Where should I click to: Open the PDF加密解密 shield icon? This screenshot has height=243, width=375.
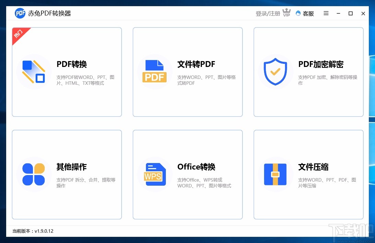[275, 71]
